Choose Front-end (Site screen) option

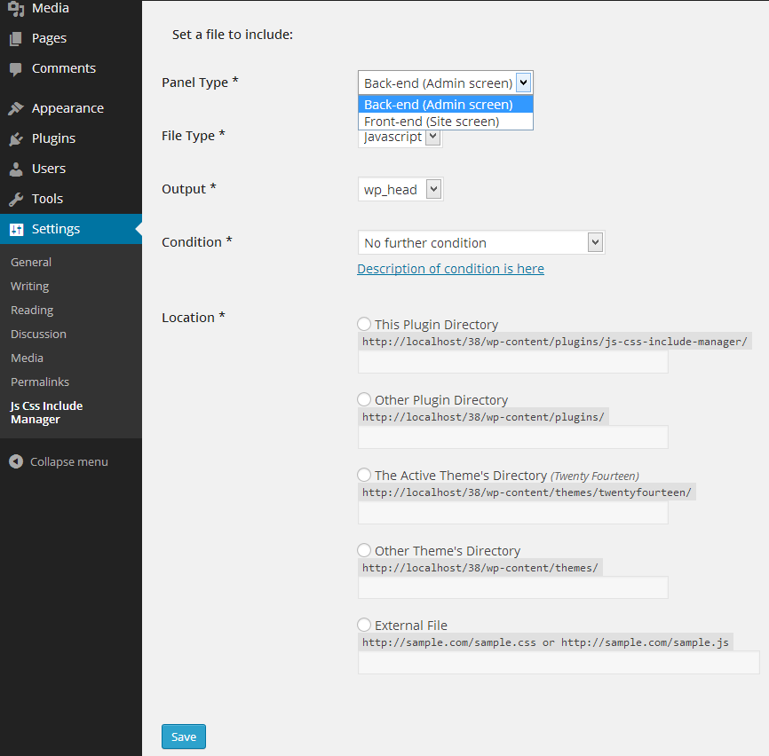tap(445, 122)
